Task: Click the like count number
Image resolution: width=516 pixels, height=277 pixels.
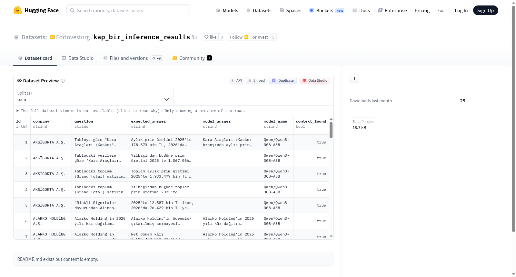Action: (222, 37)
